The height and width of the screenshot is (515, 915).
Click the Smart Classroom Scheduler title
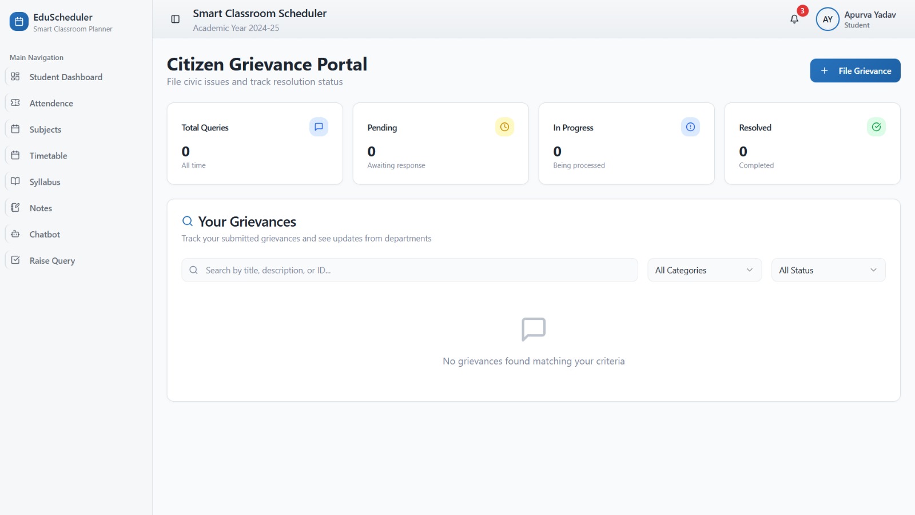260,13
